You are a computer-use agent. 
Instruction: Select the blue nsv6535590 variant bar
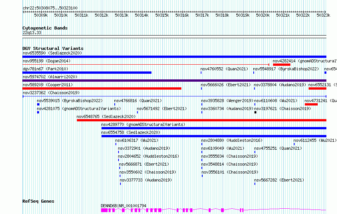[x=174, y=57]
